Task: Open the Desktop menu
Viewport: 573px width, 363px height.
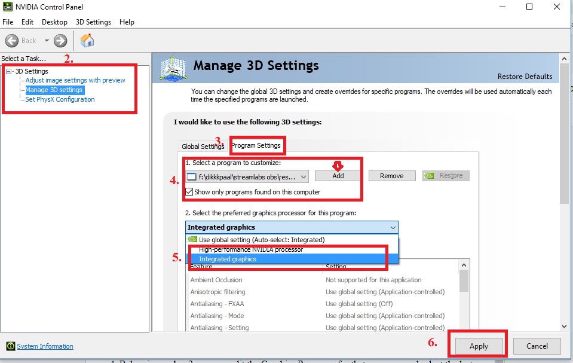Action: click(54, 22)
